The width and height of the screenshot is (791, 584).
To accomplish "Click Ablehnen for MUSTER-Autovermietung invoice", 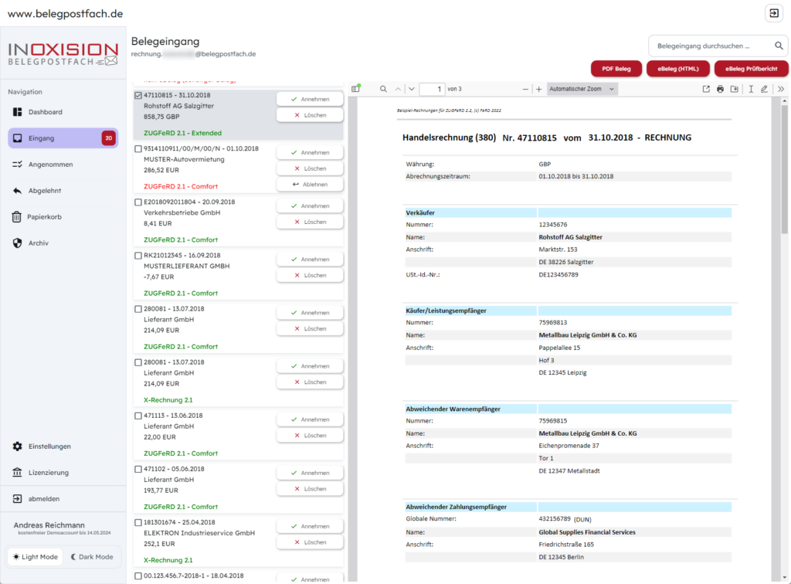I will pyautogui.click(x=310, y=185).
